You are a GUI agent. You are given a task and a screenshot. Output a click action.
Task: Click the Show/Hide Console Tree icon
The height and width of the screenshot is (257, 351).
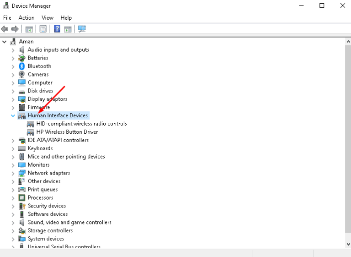pyautogui.click(x=29, y=29)
